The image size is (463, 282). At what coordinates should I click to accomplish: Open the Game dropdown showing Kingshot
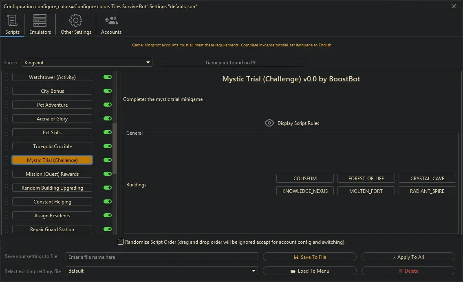148,62
